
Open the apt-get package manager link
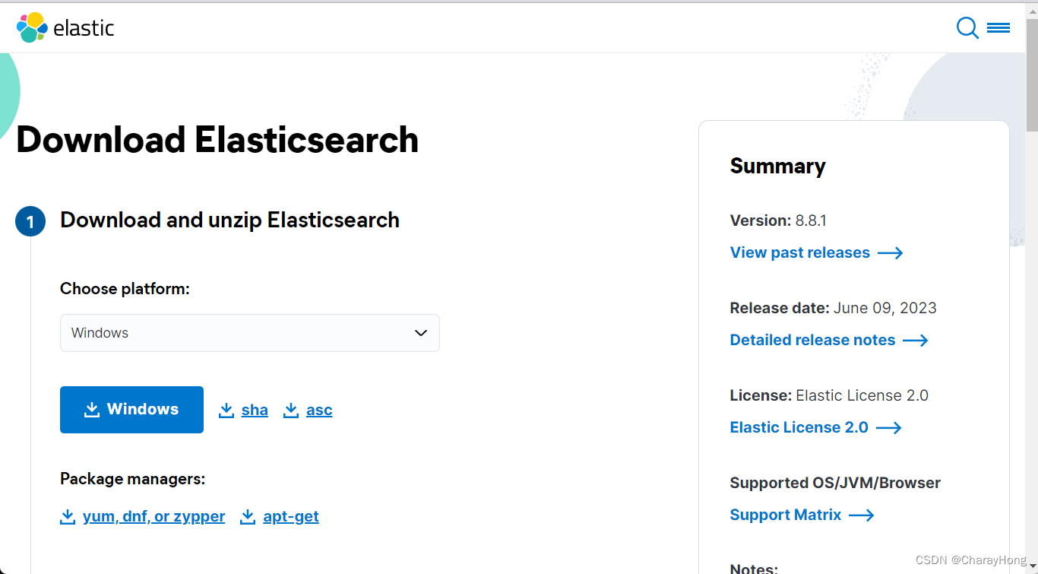(290, 516)
